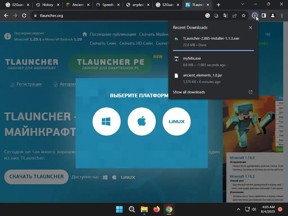Screen dimensions: 288x216
Task: Reload the tlauncher.org page
Action: click(x=24, y=16)
